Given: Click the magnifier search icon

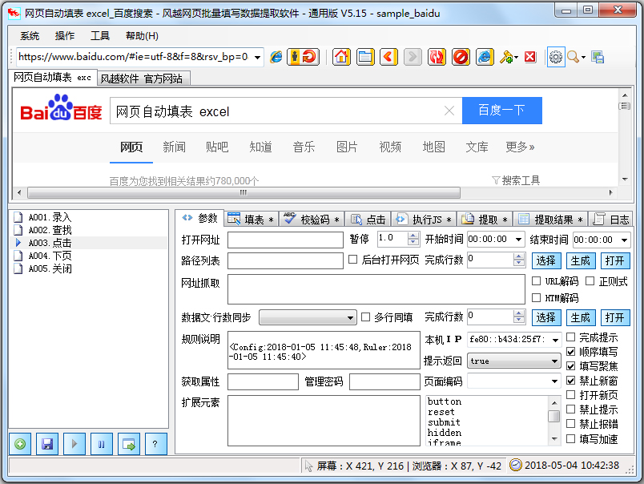Looking at the screenshot, I should (573, 57).
